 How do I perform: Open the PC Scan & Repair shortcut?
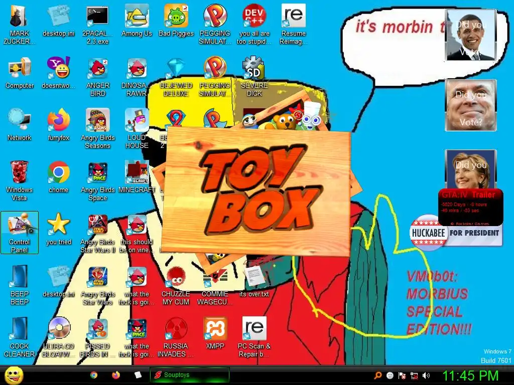[x=254, y=337]
